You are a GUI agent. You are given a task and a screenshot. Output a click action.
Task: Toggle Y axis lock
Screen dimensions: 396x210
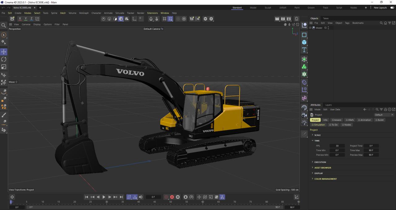pos(26,19)
